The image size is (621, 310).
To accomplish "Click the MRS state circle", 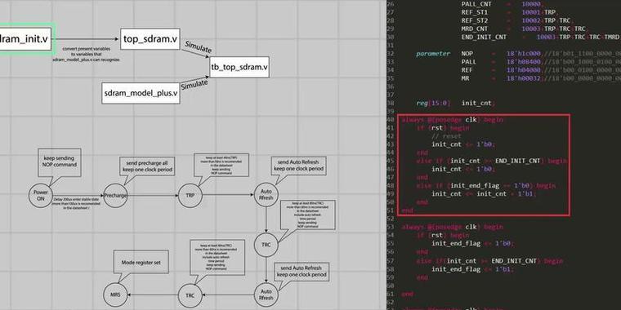I will point(116,295).
